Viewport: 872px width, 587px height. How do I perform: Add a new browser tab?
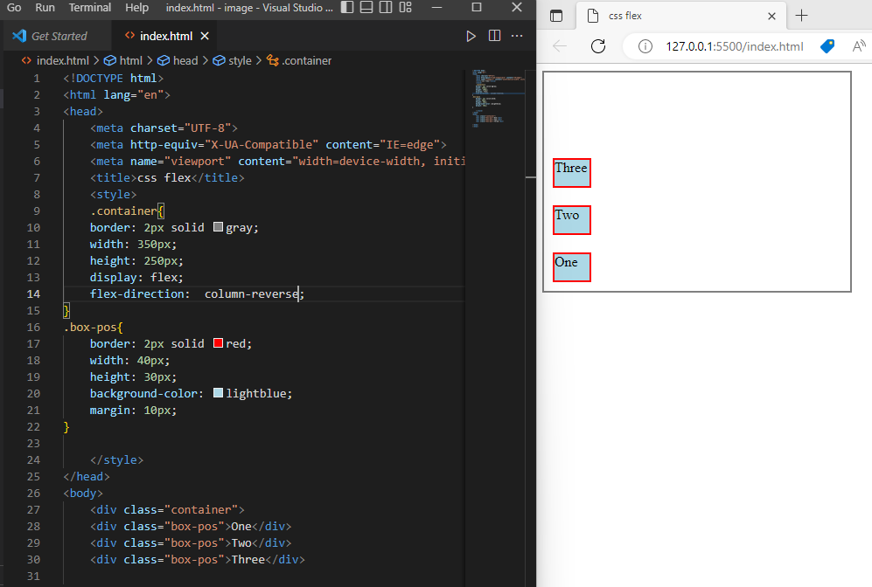[801, 16]
